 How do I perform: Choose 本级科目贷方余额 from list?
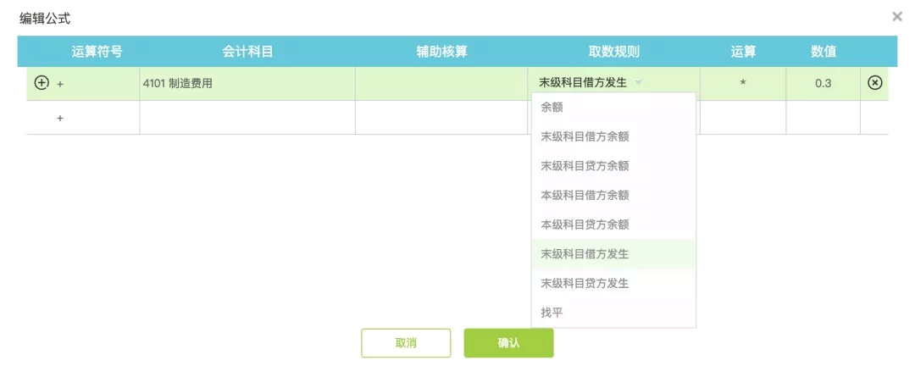click(613, 225)
